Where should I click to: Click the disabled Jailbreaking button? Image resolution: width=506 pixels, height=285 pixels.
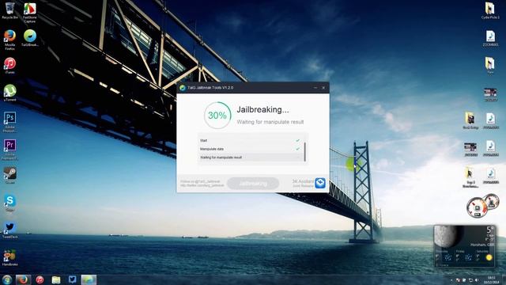click(253, 184)
